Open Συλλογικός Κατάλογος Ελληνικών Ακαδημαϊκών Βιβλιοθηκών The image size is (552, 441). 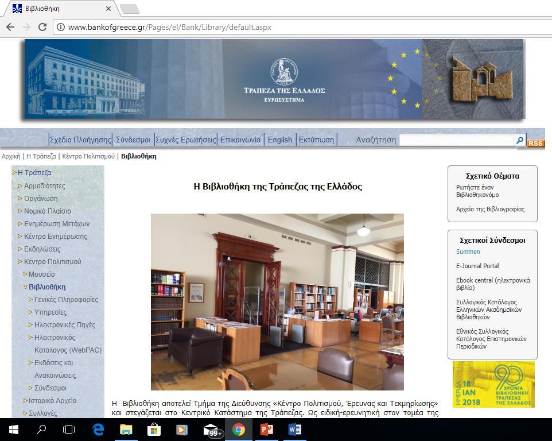tap(489, 310)
